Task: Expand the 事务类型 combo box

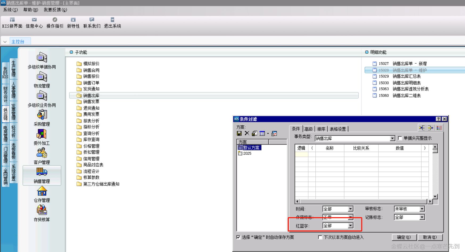Action: (392, 138)
